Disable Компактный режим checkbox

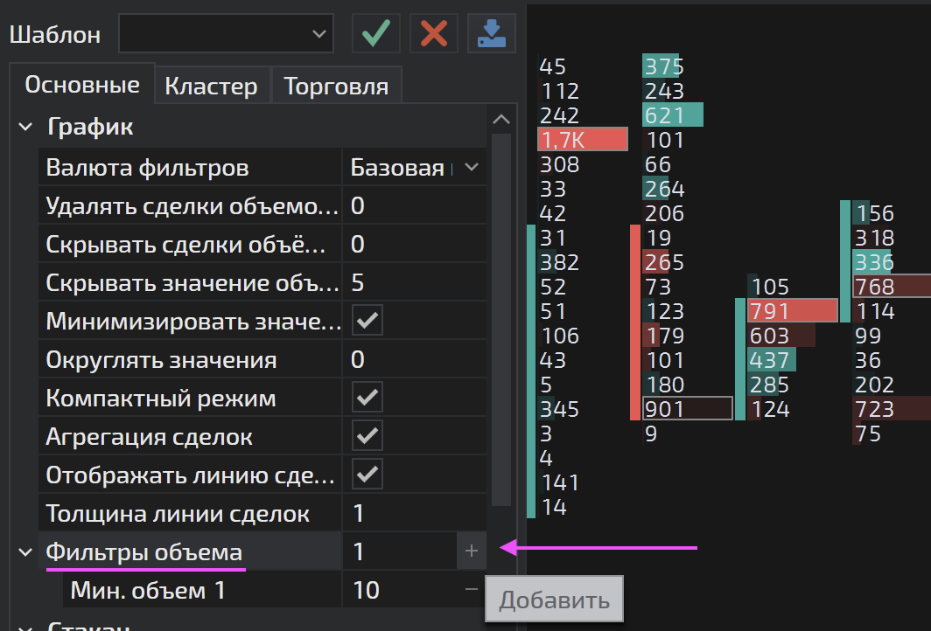367,398
